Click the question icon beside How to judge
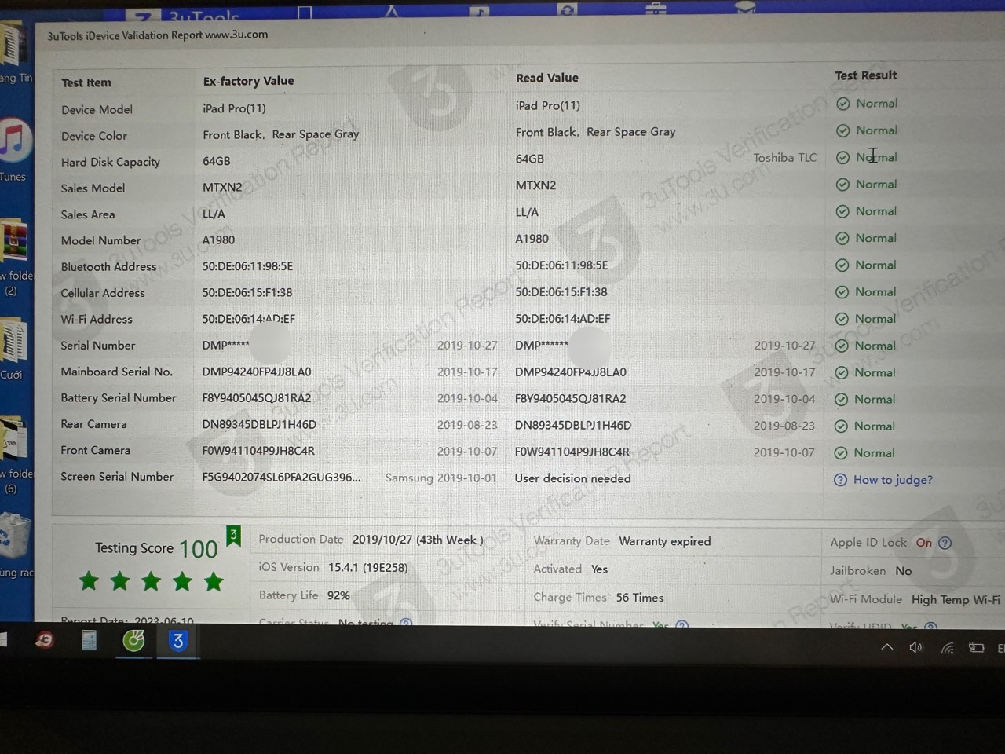 pos(840,480)
